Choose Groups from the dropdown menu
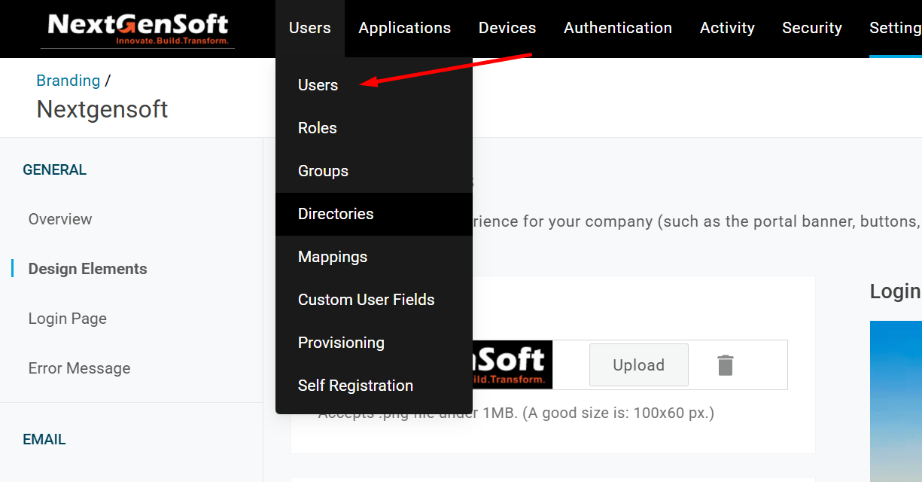Screen dimensions: 922x482 coord(323,171)
